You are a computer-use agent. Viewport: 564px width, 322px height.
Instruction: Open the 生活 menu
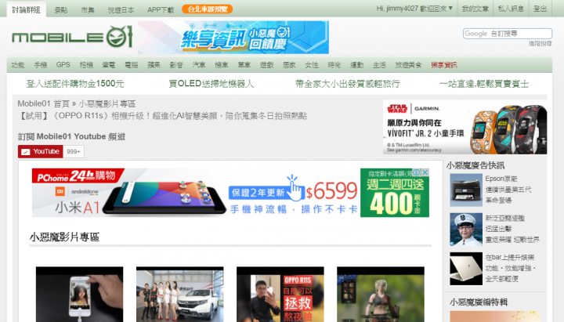(379, 65)
